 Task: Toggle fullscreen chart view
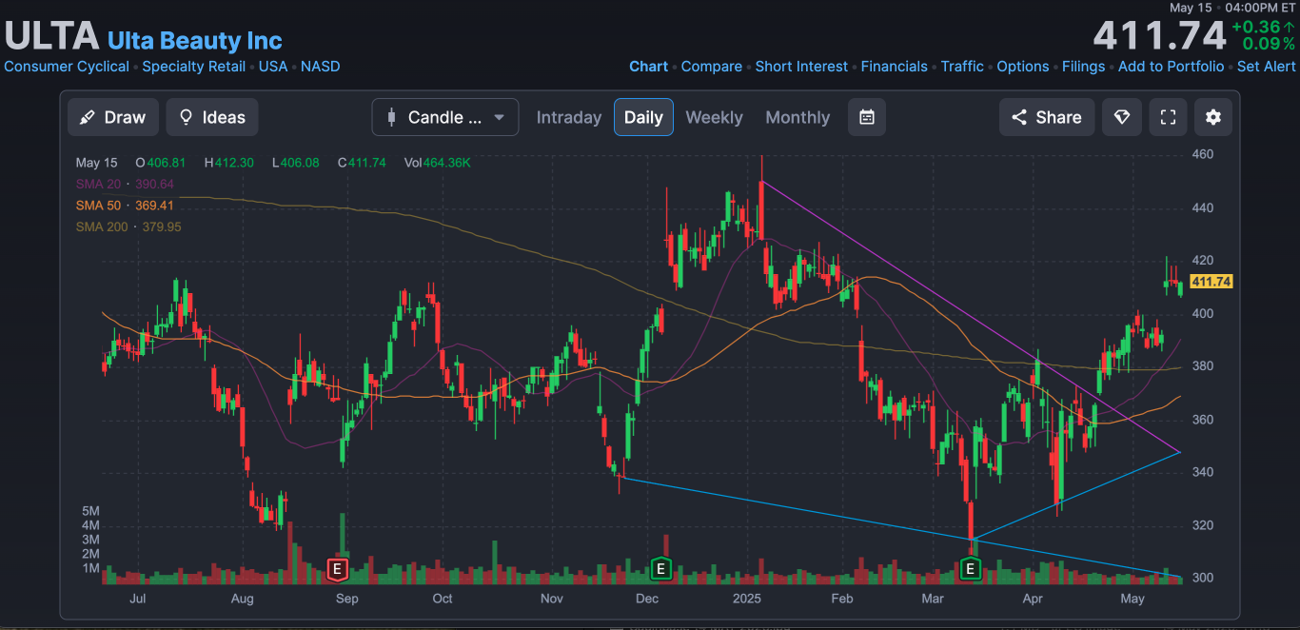tap(1168, 117)
